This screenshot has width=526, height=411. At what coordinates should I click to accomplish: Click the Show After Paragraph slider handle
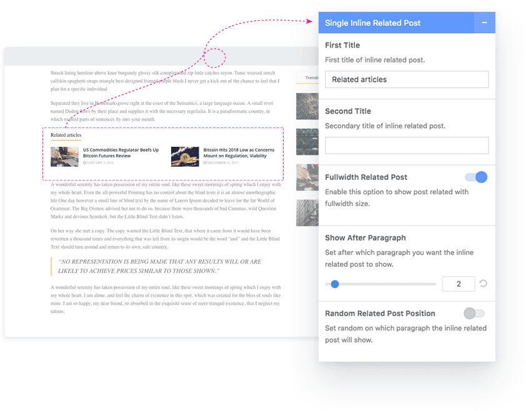point(335,284)
